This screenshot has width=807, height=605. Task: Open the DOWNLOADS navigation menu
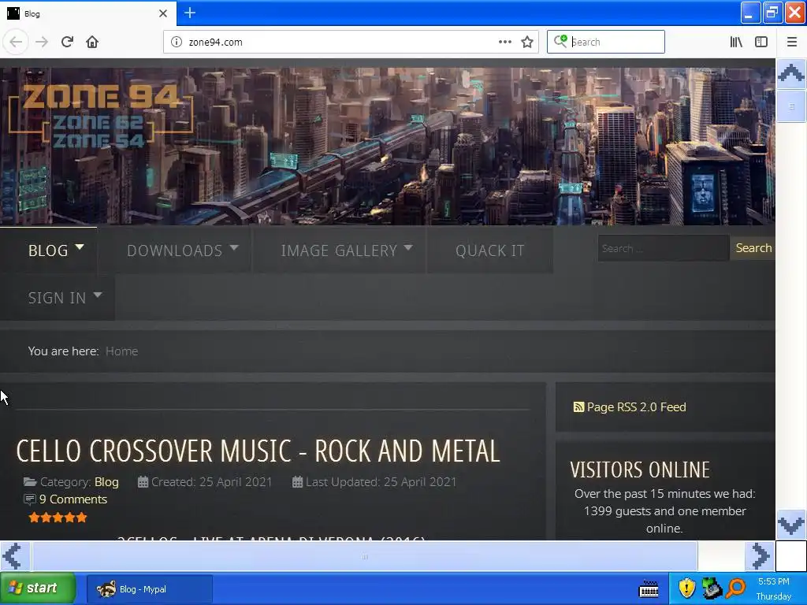point(174,251)
